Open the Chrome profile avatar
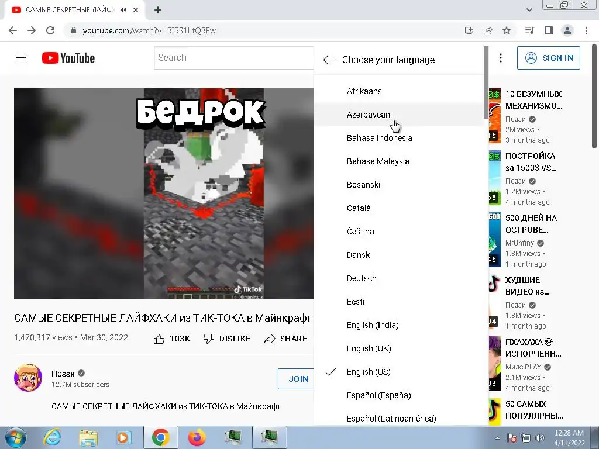This screenshot has width=599, height=449. pos(567,30)
